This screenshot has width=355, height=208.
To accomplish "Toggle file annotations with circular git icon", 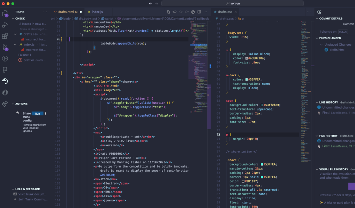I will click(x=193, y=12).
